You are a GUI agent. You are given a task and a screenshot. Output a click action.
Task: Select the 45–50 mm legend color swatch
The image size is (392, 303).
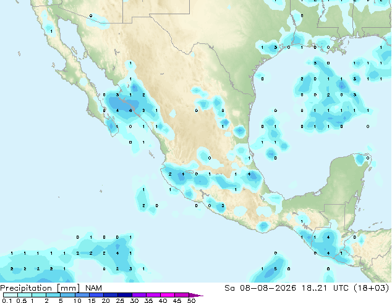coord(181,295)
